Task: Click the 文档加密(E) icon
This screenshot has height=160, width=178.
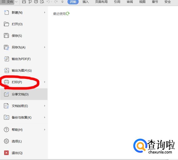Action: 6,106
